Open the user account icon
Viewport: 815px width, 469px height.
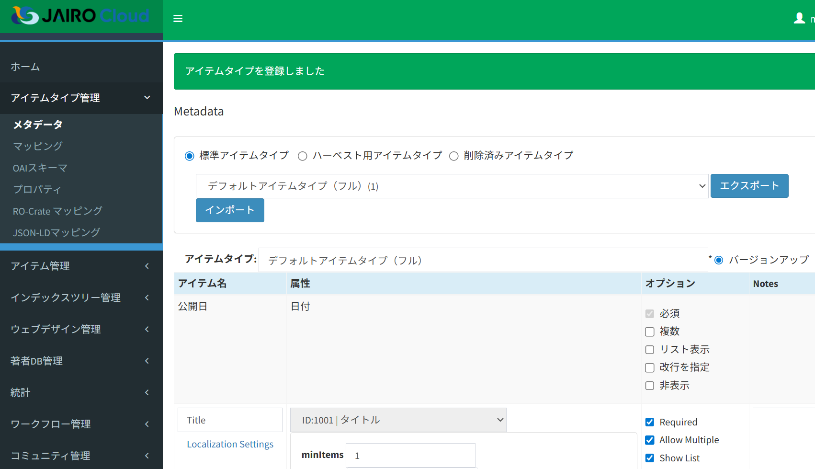click(x=799, y=18)
